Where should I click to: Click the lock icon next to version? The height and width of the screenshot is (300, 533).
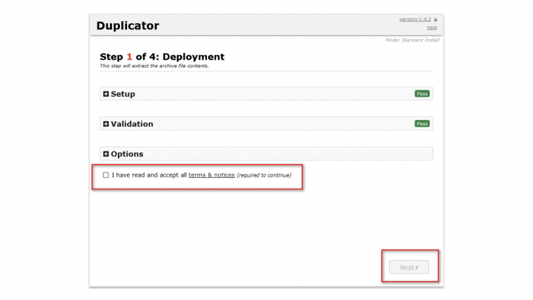coord(436,20)
